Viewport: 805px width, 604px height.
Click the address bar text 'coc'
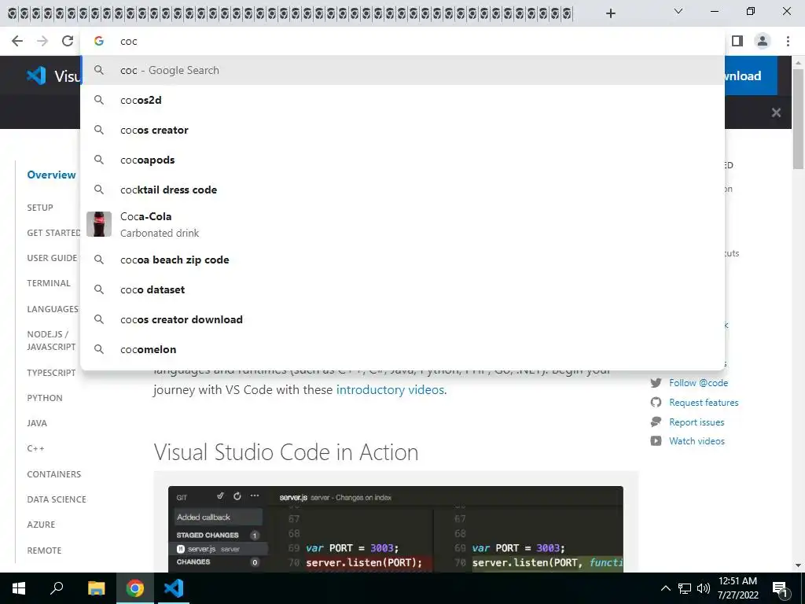pos(128,41)
